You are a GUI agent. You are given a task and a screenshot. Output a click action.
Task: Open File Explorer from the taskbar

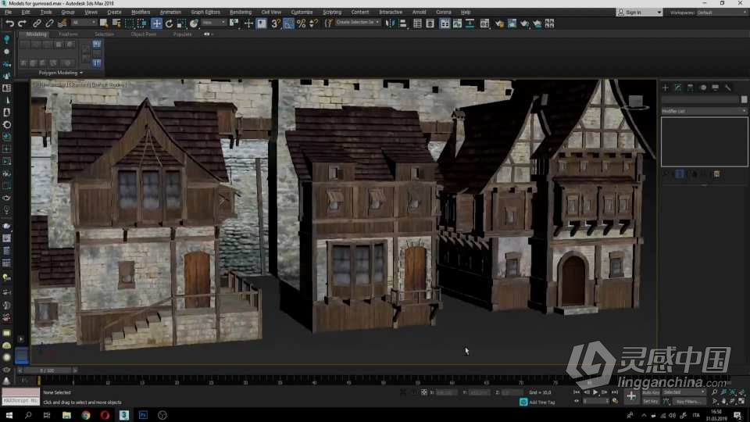pos(66,415)
